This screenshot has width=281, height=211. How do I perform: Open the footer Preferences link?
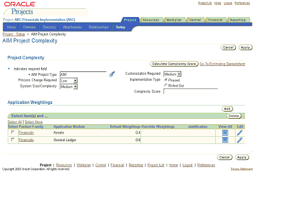pos(206,165)
